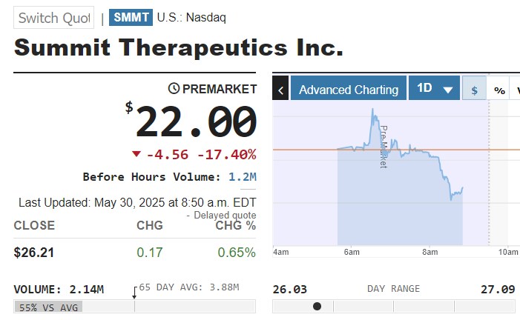The height and width of the screenshot is (320, 520).
Task: Click the day range position dot
Action: (317, 306)
